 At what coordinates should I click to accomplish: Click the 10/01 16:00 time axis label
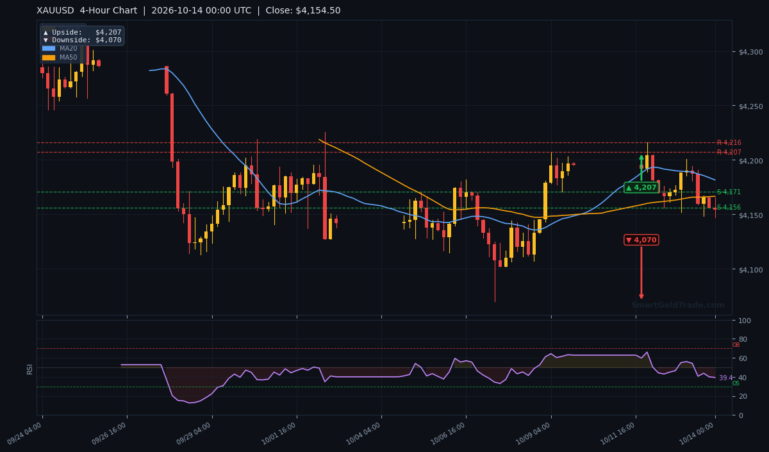point(279,433)
